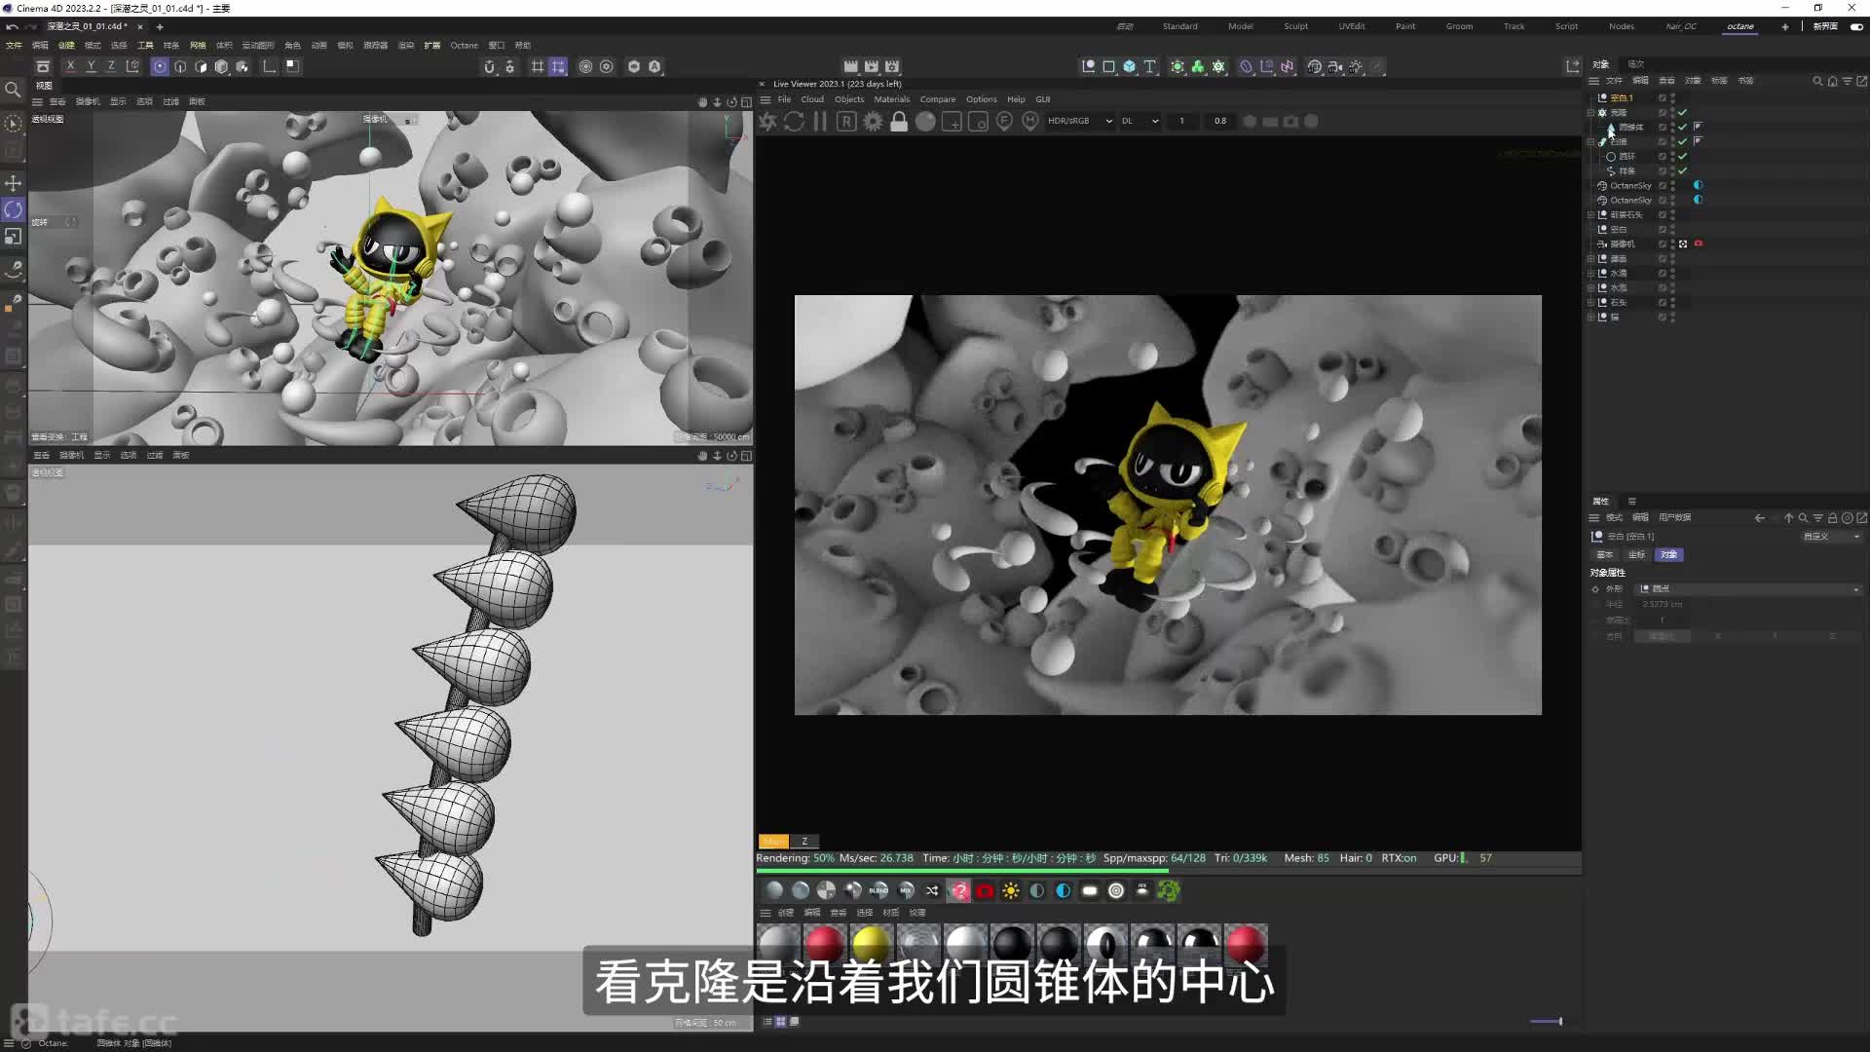Click the snap magnet icon
The width and height of the screenshot is (1870, 1052).
pyautogui.click(x=489, y=66)
